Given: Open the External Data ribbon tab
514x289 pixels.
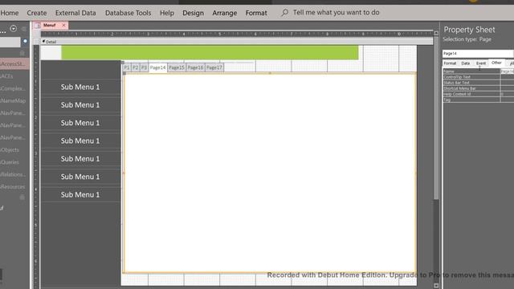Looking at the screenshot, I should (x=75, y=13).
